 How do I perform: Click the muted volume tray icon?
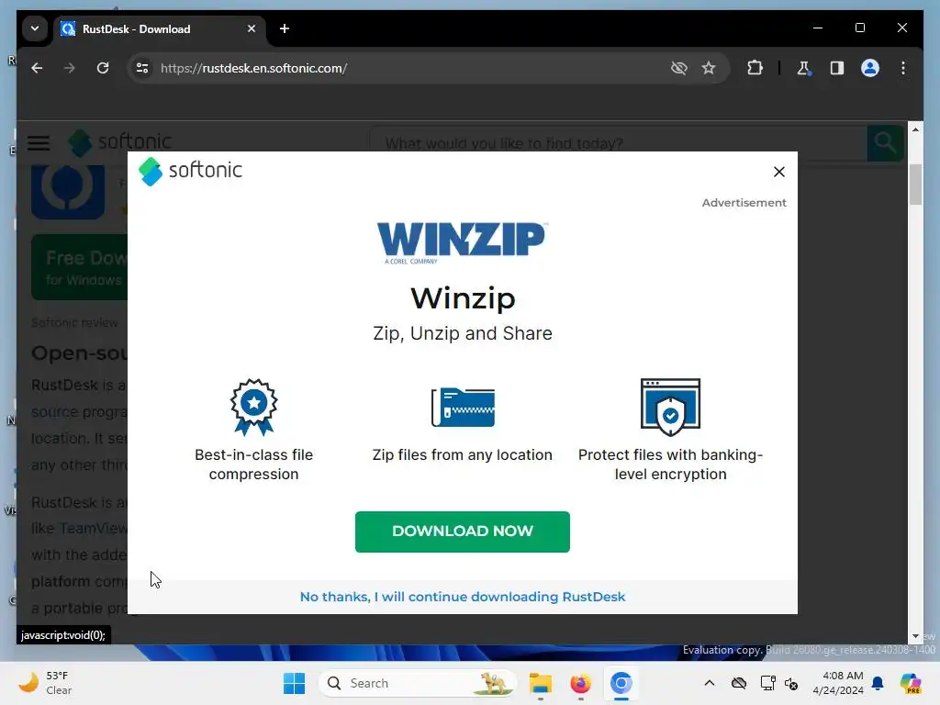point(791,683)
